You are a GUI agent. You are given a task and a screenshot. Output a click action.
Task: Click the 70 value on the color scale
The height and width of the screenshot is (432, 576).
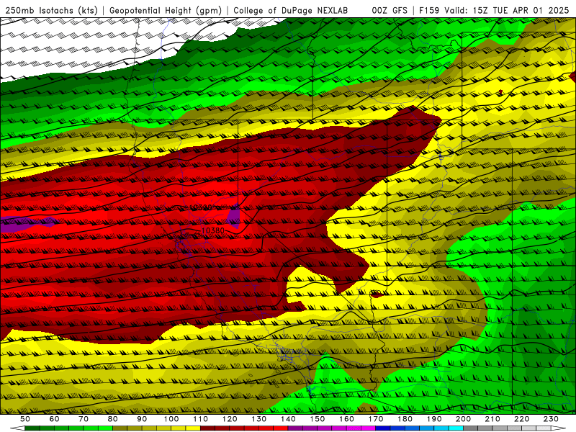pos(84,419)
